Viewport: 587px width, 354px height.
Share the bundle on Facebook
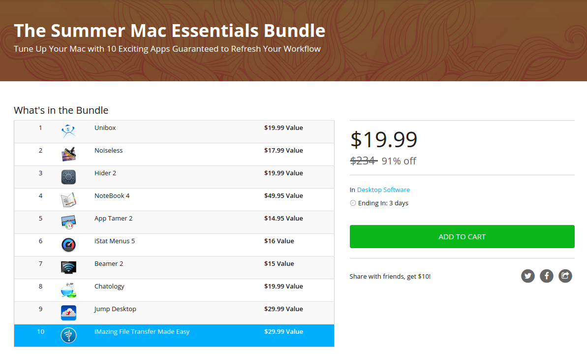[547, 276]
